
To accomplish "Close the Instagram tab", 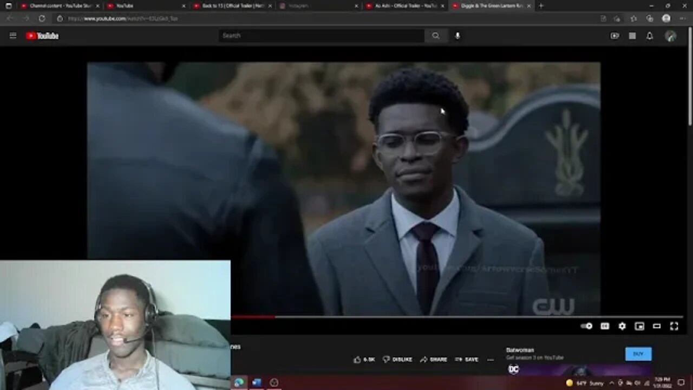I will pyautogui.click(x=356, y=5).
